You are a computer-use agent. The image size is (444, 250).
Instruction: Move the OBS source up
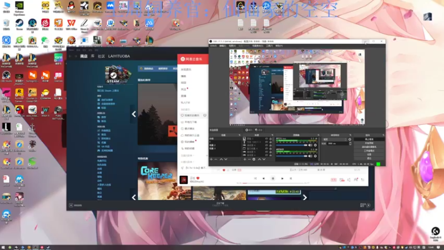tap(259, 159)
